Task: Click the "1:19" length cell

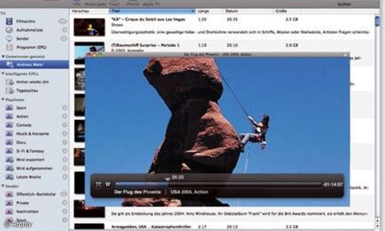Action: click(x=202, y=45)
